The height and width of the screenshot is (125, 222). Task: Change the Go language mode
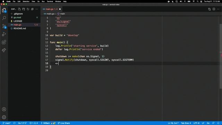pos(208,123)
